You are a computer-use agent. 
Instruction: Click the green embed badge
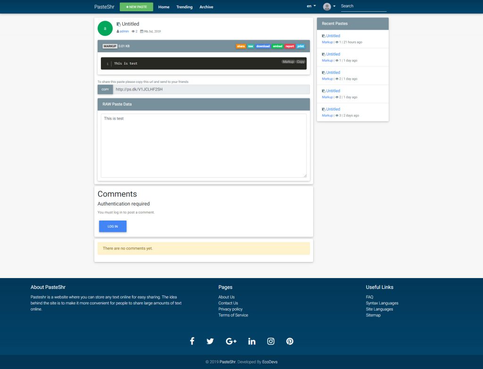pyautogui.click(x=277, y=46)
